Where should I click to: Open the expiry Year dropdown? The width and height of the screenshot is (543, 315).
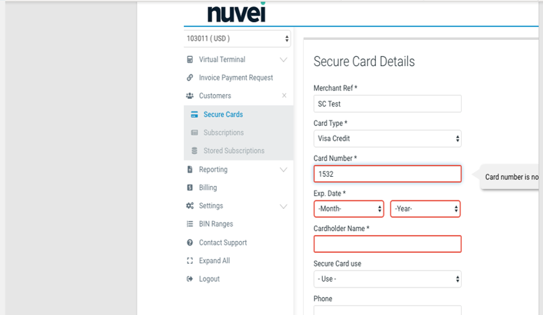pos(425,209)
